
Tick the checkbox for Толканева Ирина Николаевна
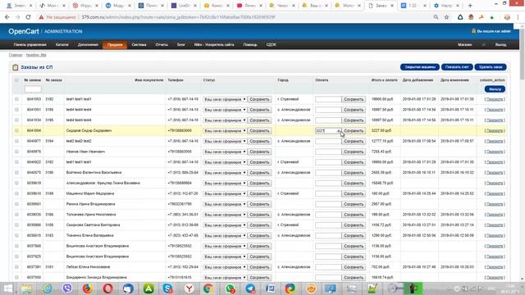pos(16,215)
